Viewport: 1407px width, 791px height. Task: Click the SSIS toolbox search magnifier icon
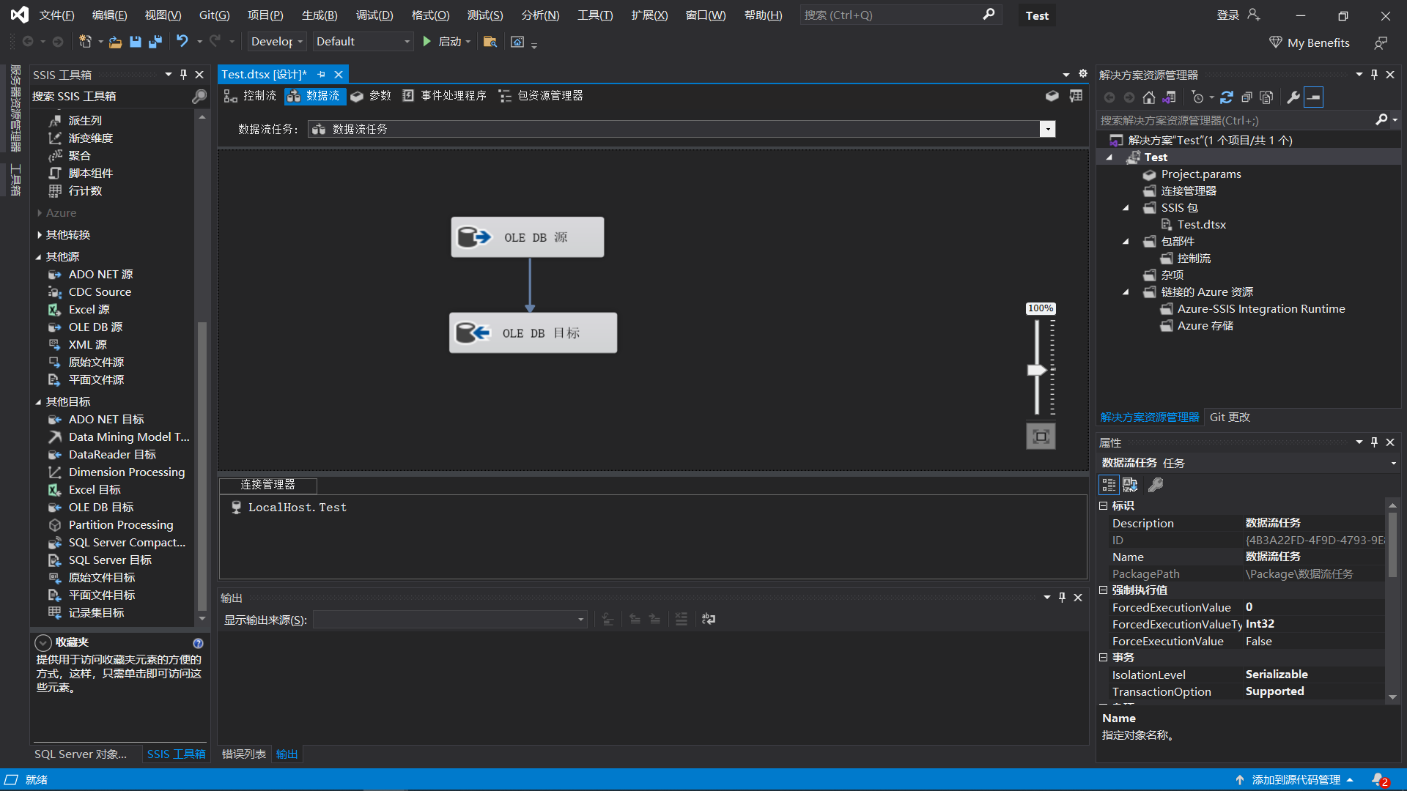[x=199, y=97]
